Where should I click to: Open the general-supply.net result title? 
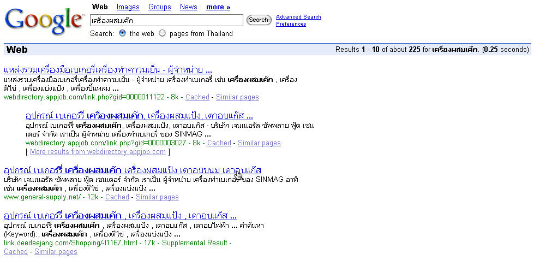[x=133, y=170]
